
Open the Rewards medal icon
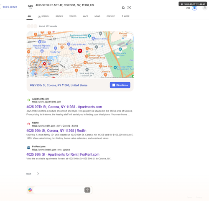pos(194,8)
